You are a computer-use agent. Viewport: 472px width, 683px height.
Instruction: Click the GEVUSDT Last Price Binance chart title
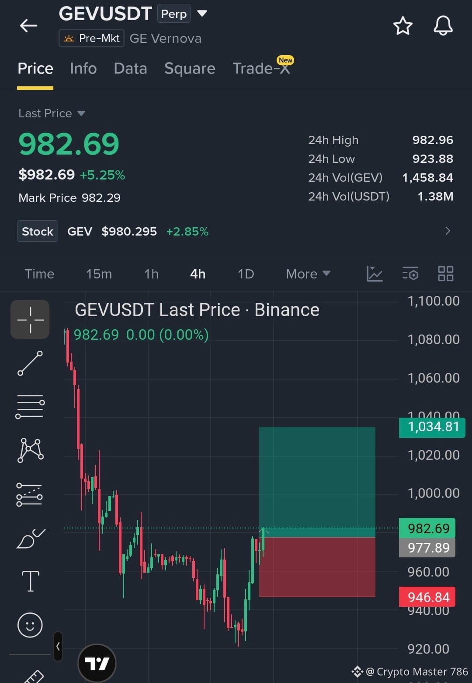pos(197,310)
